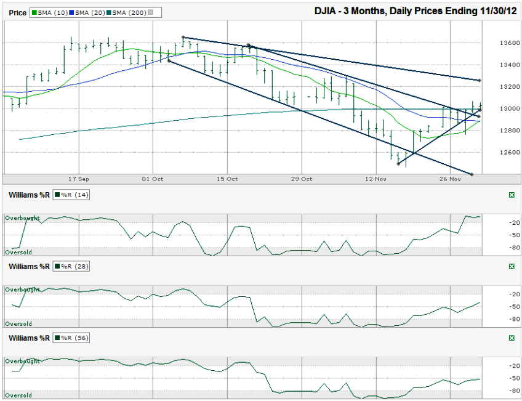Click the SMA (200) teal legend swatch
The height and width of the screenshot is (401, 522).
point(108,13)
